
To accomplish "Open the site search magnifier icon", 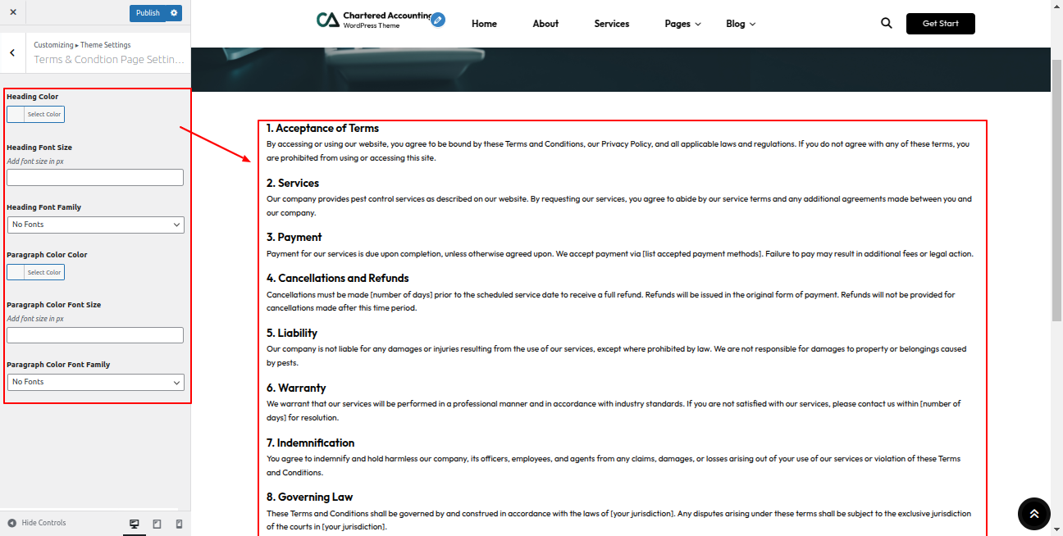I will click(x=886, y=24).
